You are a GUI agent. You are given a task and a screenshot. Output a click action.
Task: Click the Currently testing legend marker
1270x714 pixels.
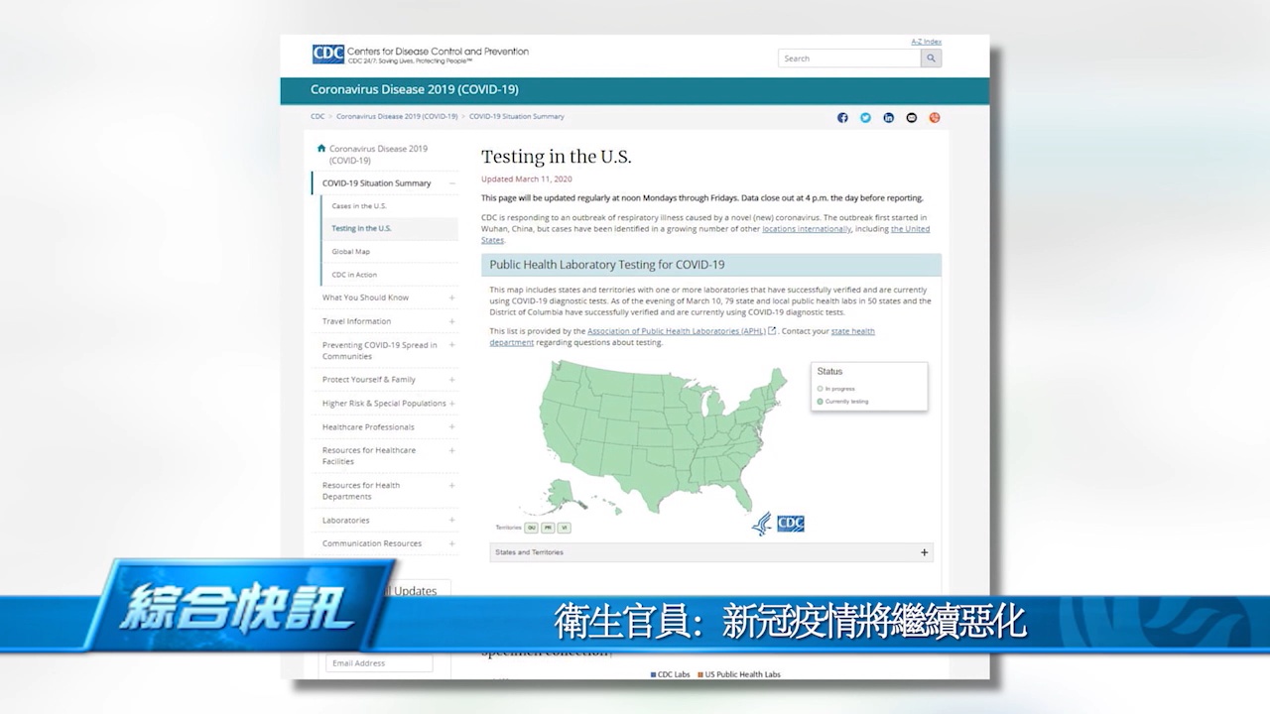(x=821, y=402)
